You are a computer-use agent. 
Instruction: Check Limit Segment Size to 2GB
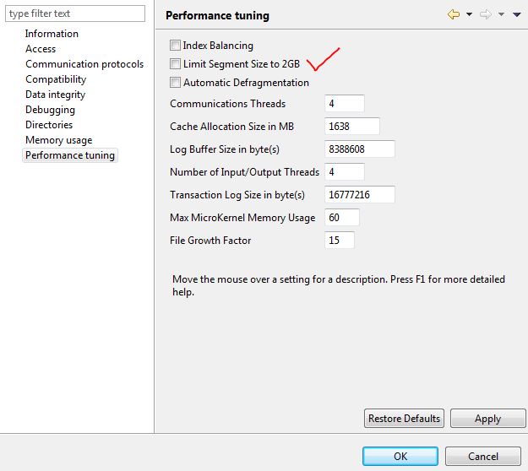(175, 64)
